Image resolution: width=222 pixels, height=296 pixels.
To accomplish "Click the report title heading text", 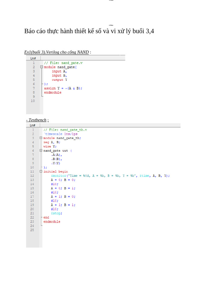I will point(89,31).
